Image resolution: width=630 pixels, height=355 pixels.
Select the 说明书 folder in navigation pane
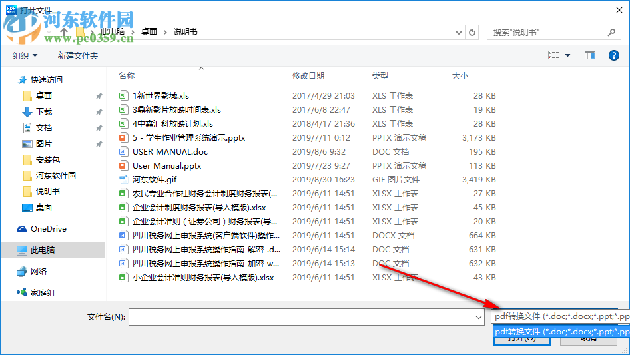(48, 192)
